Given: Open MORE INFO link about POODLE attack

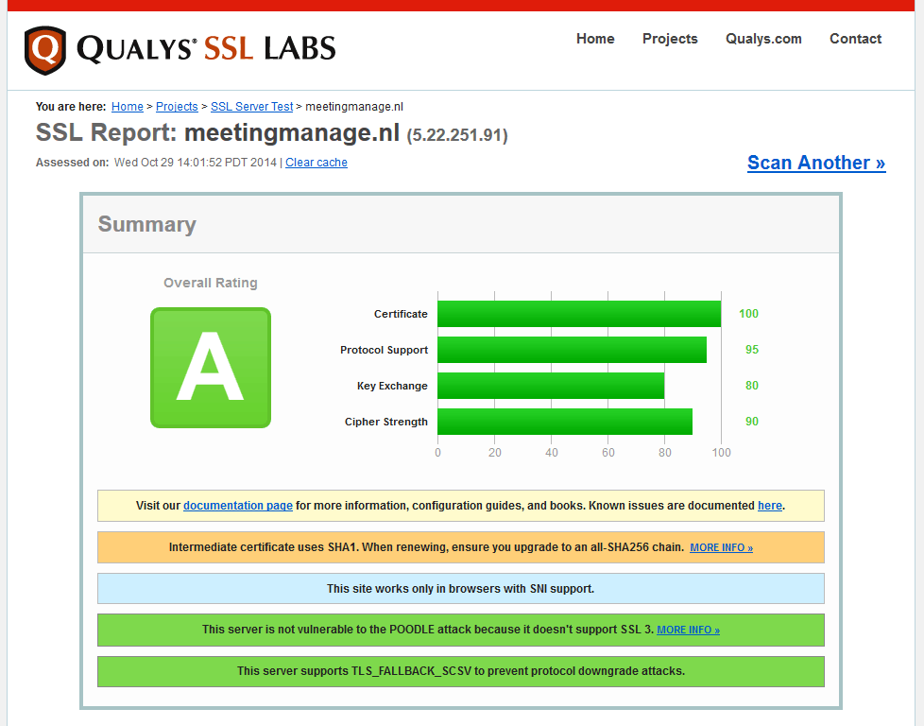Looking at the screenshot, I should point(689,630).
